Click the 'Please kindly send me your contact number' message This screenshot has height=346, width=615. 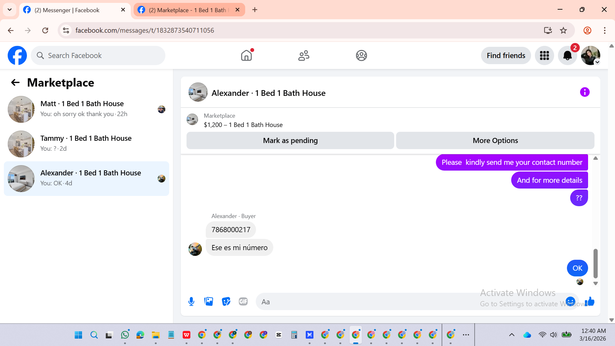pyautogui.click(x=512, y=162)
